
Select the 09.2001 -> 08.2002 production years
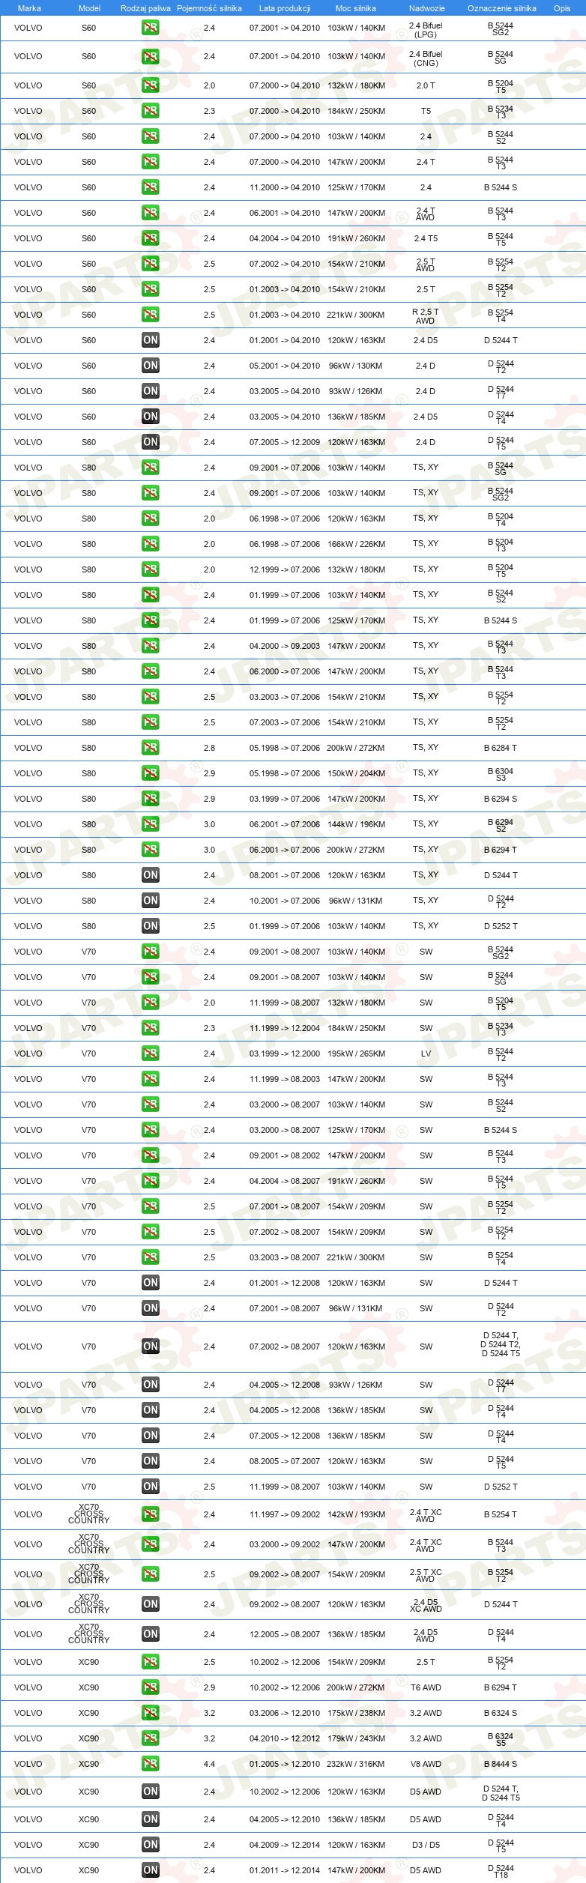click(x=285, y=1155)
